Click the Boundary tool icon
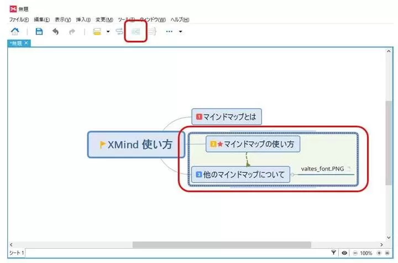Screen dimensions: 398x263 pos(135,32)
